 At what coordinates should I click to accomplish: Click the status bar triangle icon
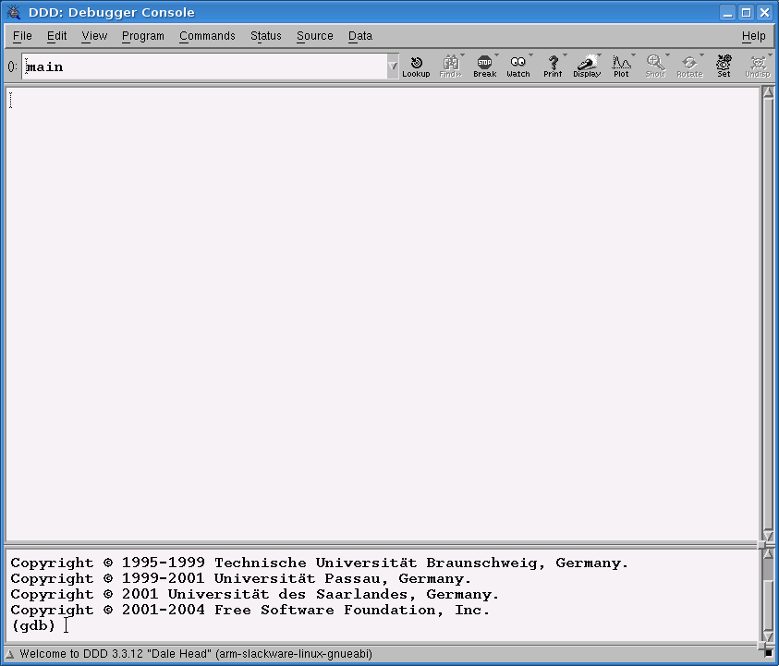9,654
